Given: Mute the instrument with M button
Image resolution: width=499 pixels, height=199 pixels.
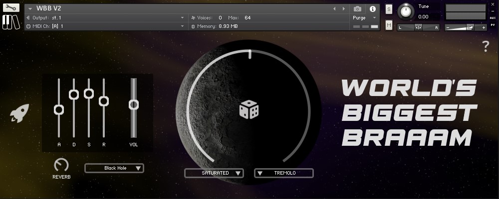Looking at the screenshot, I should 389,25.
